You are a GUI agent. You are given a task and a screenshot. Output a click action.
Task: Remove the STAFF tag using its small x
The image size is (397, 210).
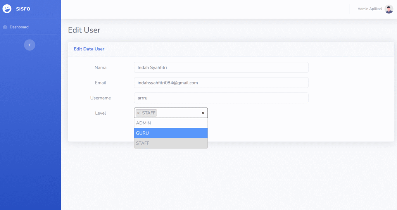(x=138, y=113)
